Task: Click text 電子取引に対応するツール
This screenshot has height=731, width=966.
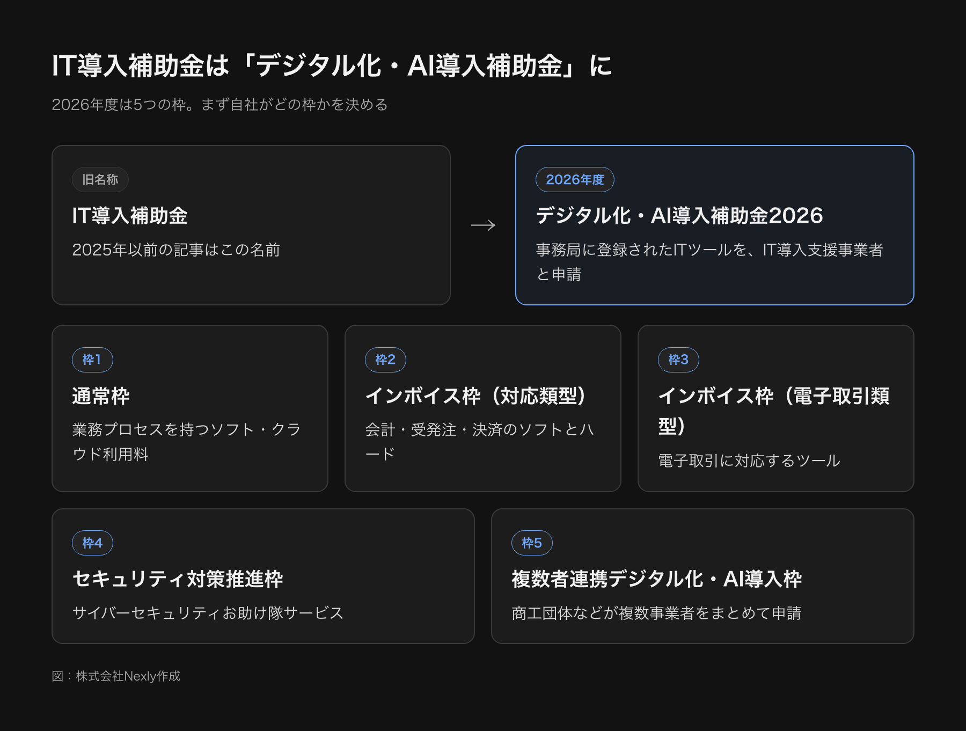Action: click(749, 461)
